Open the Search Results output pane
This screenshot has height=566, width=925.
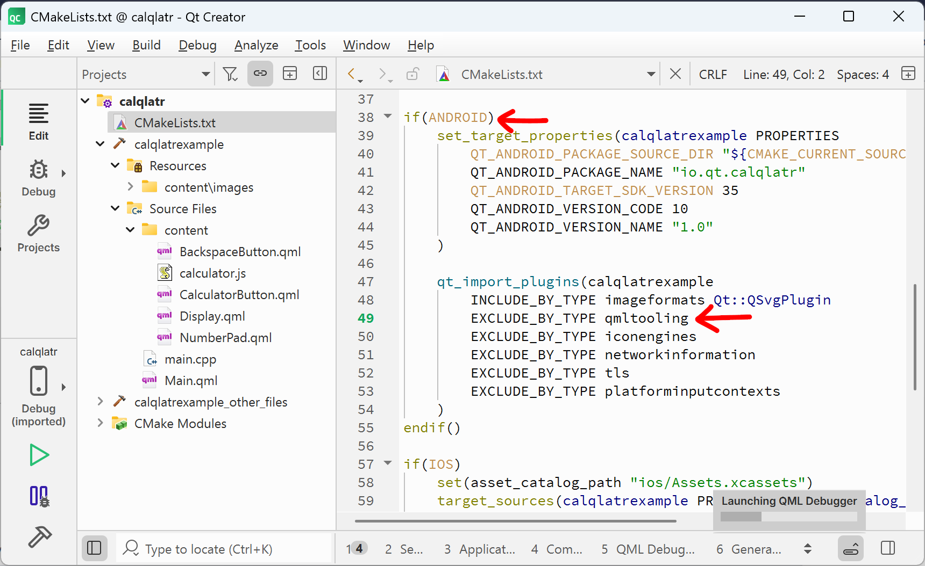tap(404, 549)
